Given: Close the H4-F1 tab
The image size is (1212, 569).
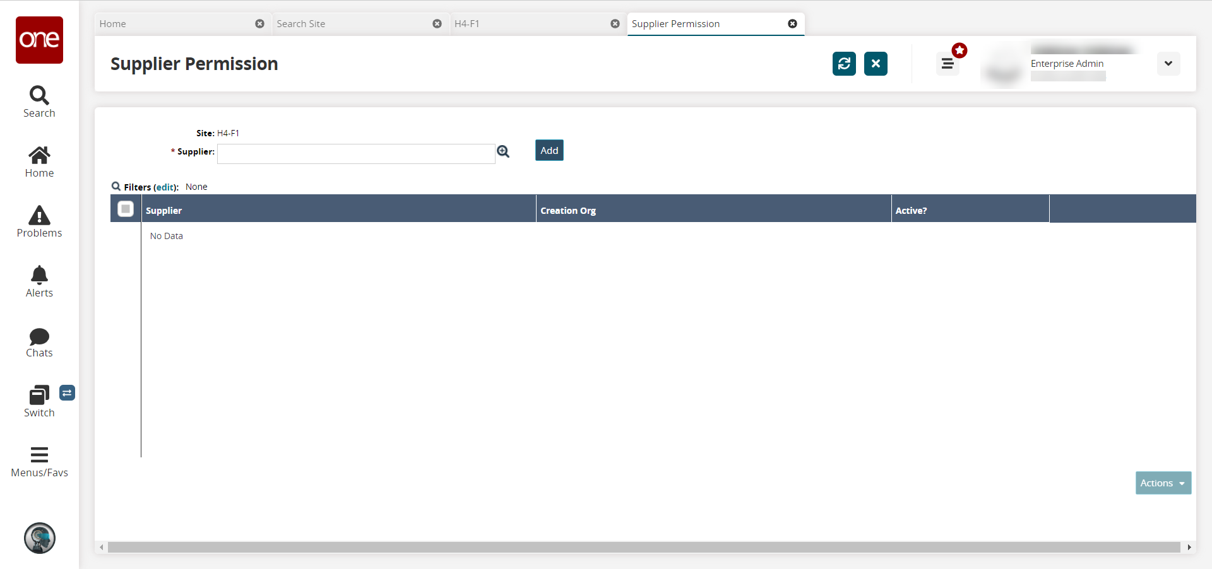Looking at the screenshot, I should click(x=615, y=24).
